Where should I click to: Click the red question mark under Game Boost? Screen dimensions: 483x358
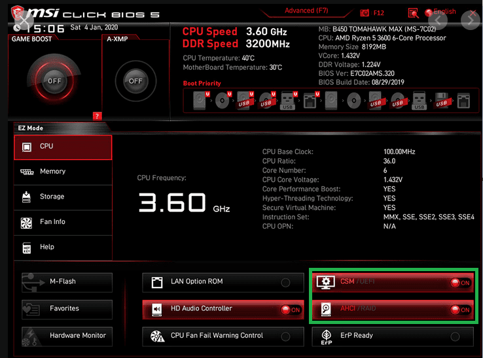click(x=97, y=116)
